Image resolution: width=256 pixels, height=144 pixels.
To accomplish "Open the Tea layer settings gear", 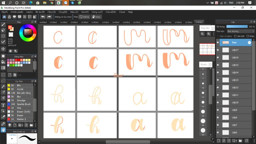I will 249,42.
